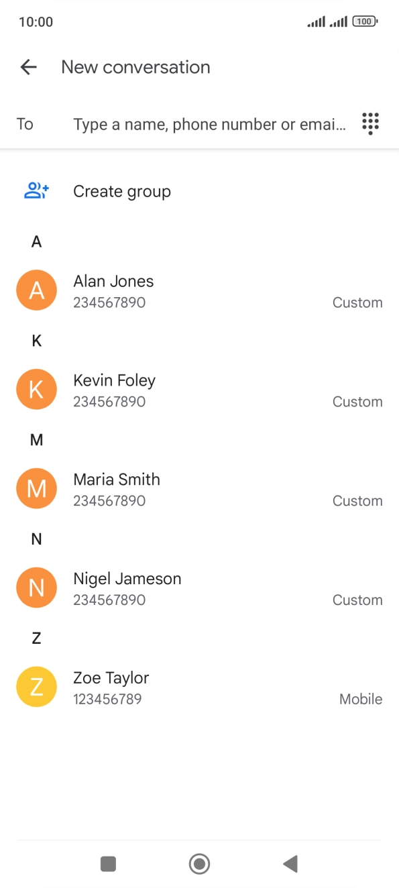Open the dialpad icon next to recipient field
Viewport: 399px width, 888px height.
[369, 123]
